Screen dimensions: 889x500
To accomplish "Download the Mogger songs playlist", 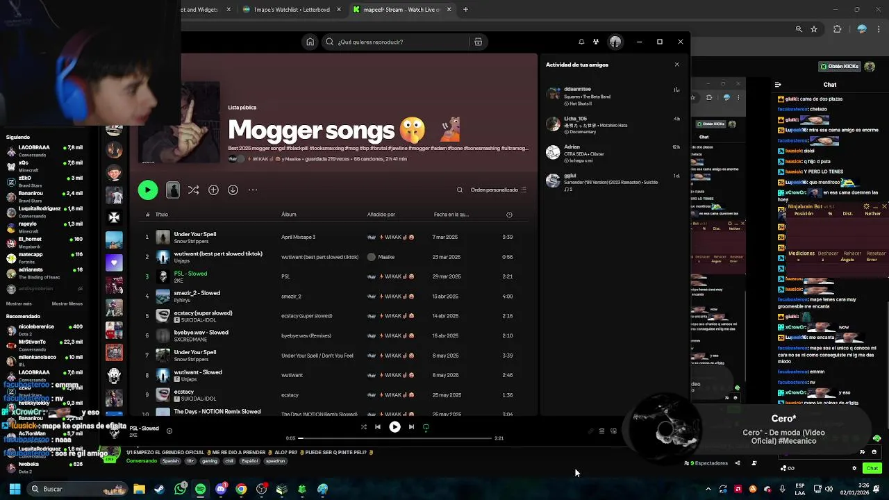I will [233, 190].
